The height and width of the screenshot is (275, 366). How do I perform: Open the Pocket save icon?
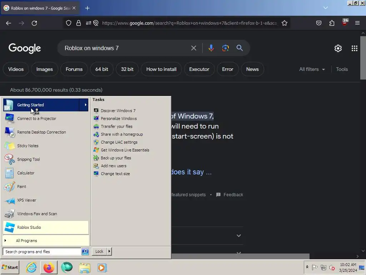click(319, 23)
